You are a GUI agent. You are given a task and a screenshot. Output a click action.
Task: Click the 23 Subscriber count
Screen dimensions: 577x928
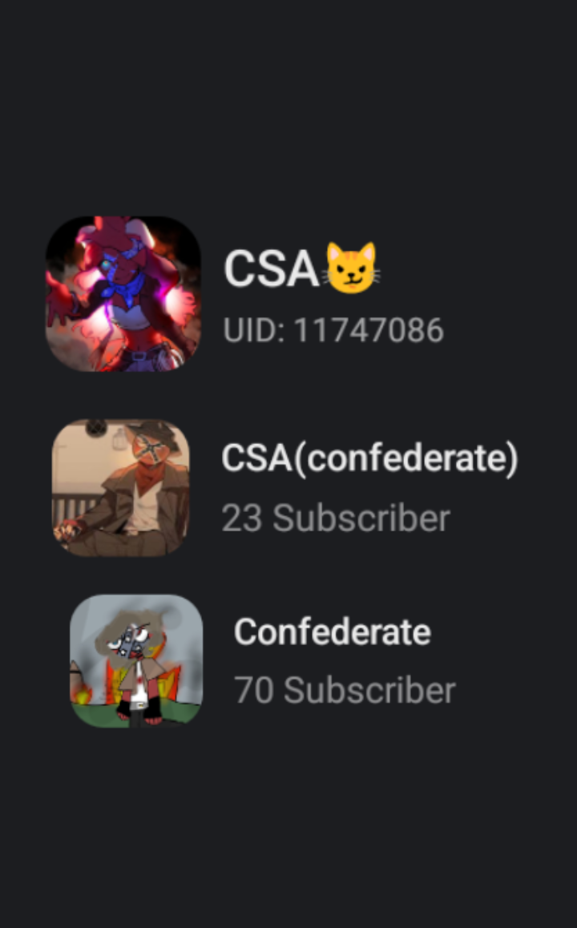pos(336,518)
